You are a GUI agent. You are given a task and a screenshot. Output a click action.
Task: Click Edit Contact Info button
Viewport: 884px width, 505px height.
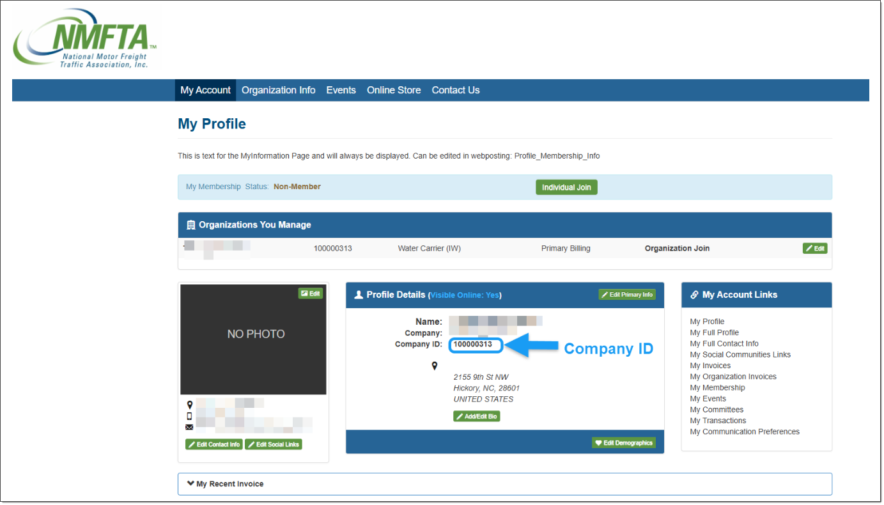pyautogui.click(x=214, y=444)
